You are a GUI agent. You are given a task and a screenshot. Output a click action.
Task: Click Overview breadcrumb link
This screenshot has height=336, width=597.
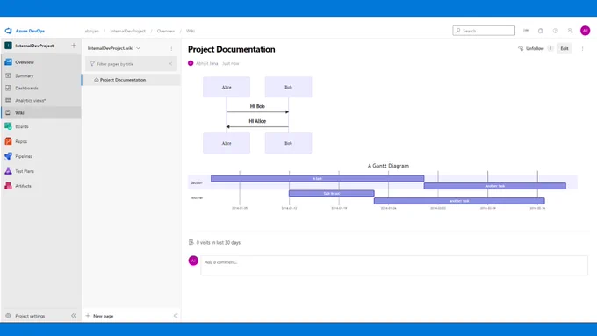(166, 31)
